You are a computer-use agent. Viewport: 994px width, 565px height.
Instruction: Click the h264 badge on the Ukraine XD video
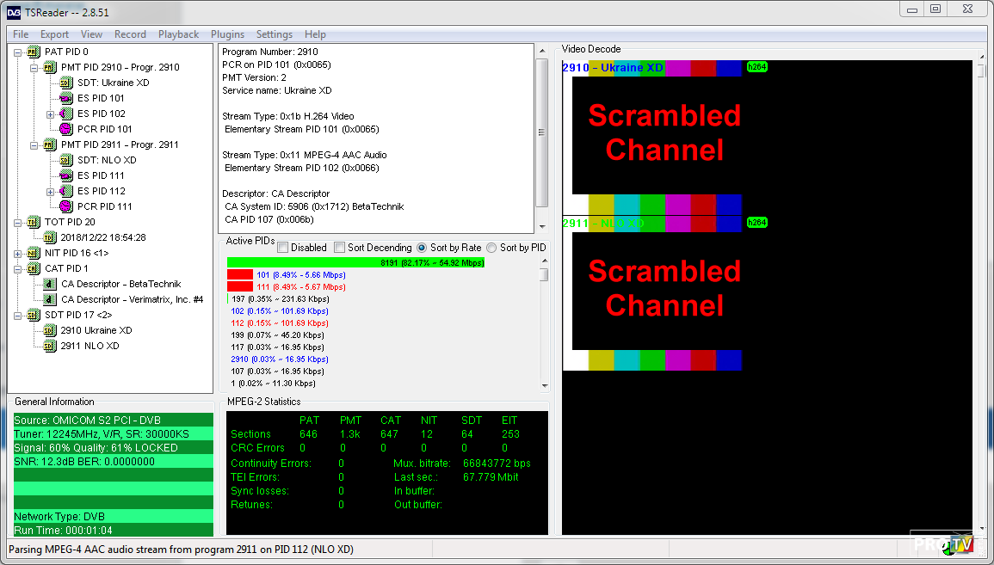pos(756,67)
